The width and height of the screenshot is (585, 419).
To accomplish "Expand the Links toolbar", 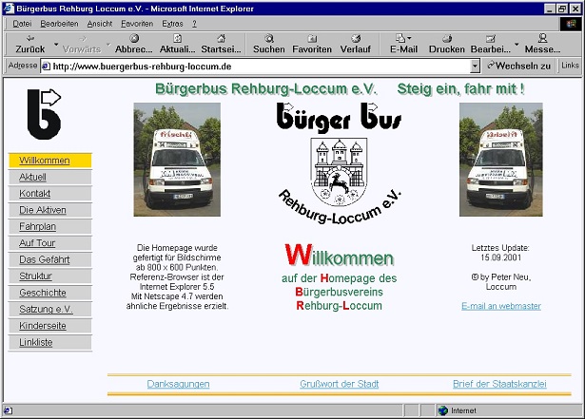I will (x=570, y=66).
